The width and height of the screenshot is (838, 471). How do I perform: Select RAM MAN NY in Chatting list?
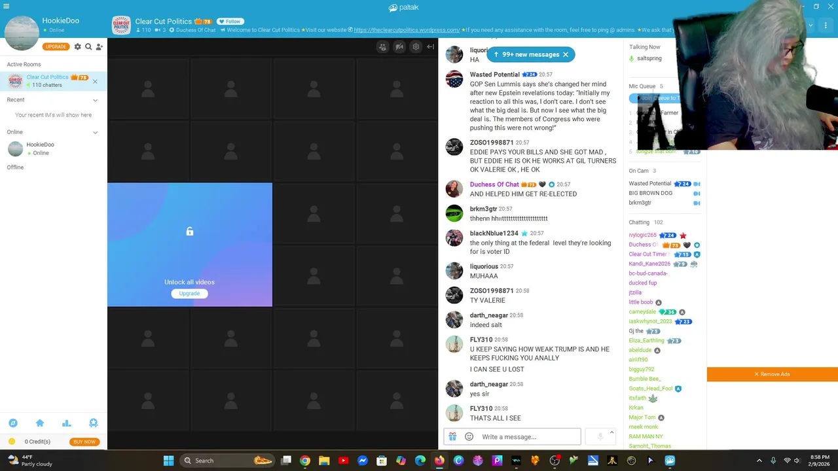point(646,436)
